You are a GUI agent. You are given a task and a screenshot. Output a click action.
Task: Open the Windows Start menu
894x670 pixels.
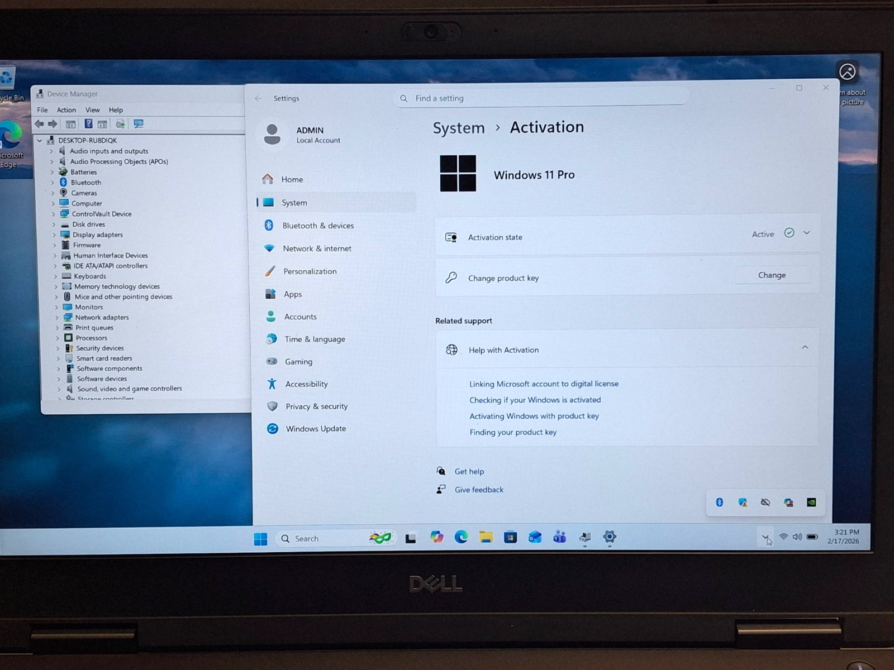[260, 539]
